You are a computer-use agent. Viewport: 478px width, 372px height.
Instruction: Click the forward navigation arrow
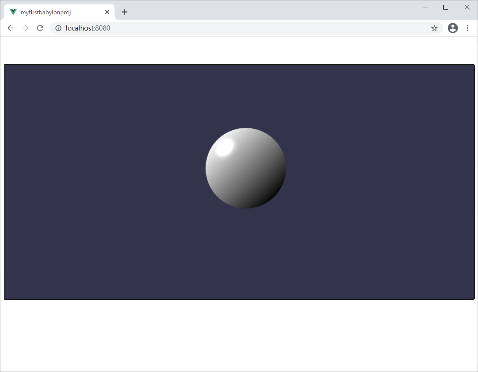point(25,28)
